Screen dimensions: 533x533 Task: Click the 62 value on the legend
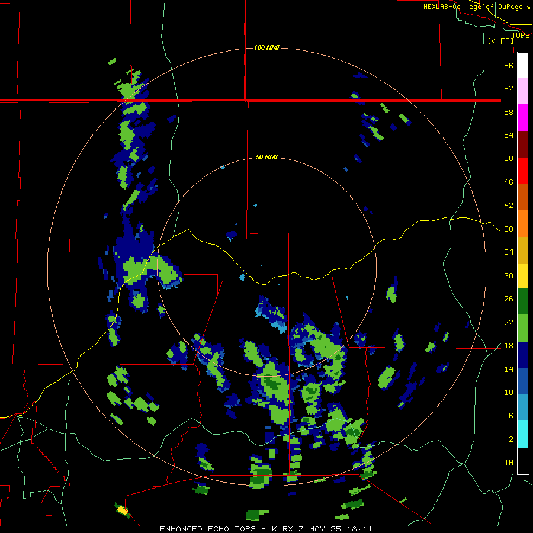click(509, 89)
